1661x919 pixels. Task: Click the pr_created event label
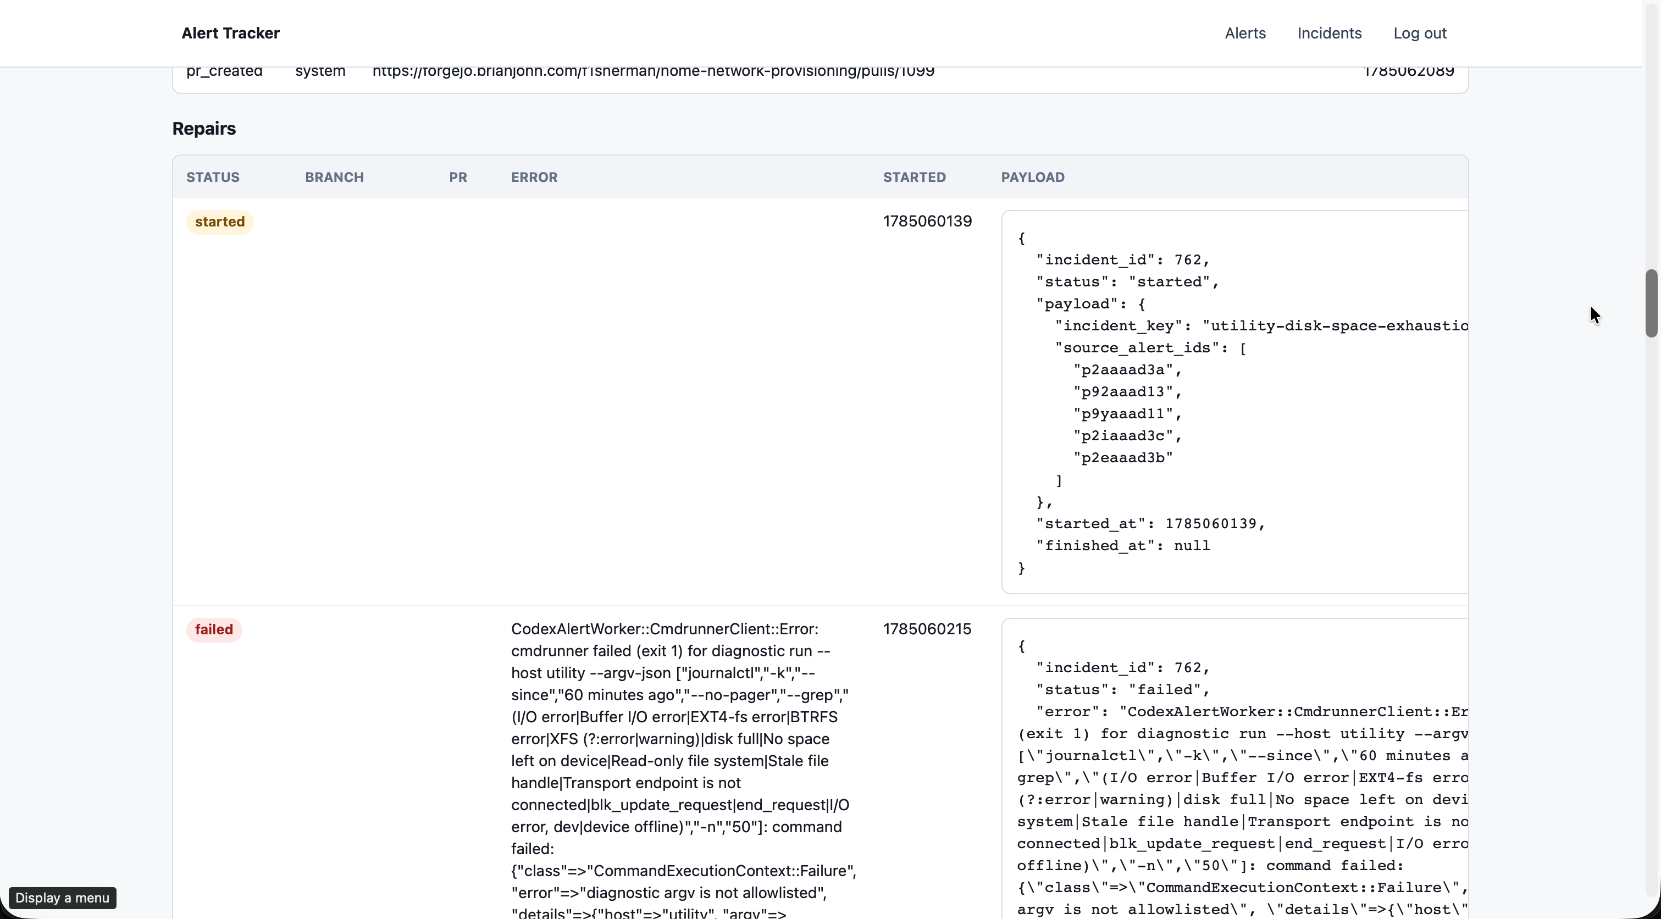pyautogui.click(x=224, y=71)
